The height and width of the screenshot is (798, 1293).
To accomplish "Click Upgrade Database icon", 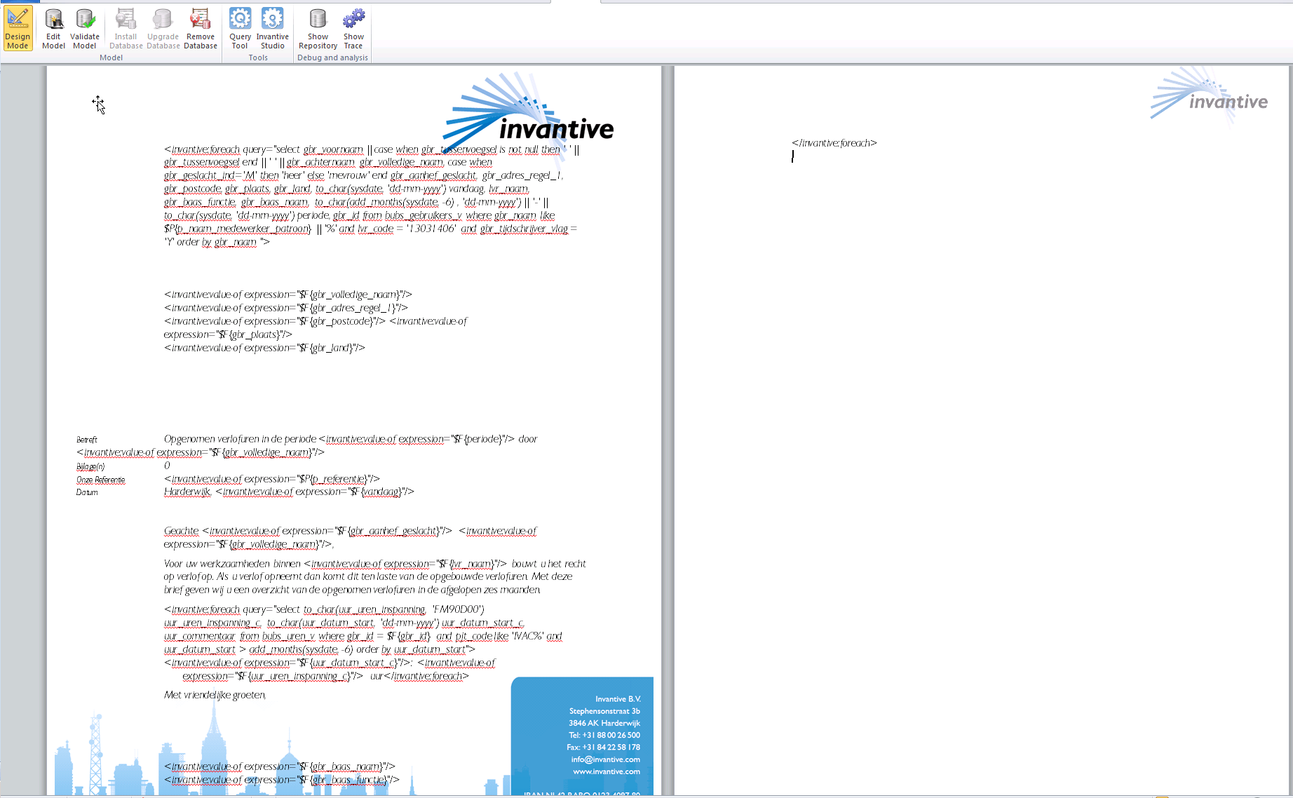I will 163,29.
